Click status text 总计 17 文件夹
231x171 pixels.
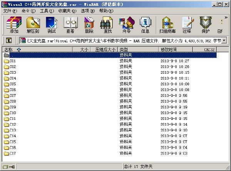tap(138, 167)
